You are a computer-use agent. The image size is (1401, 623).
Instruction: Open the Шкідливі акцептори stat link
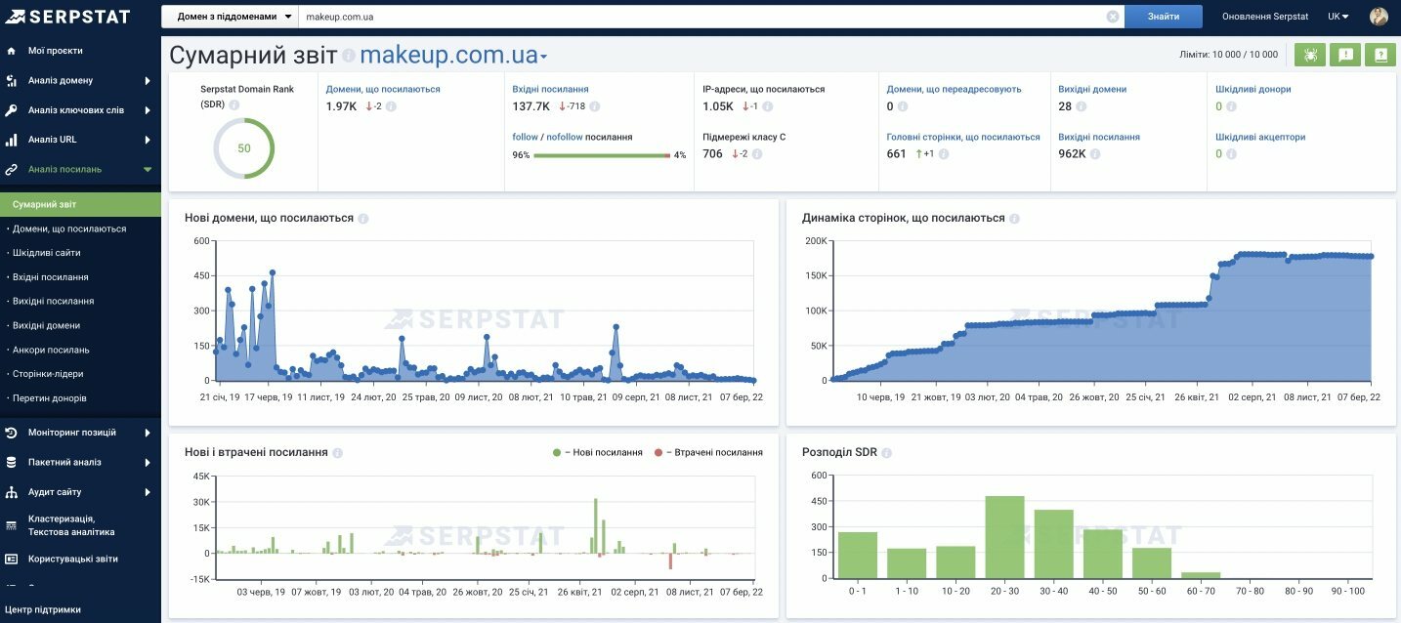(x=1260, y=137)
